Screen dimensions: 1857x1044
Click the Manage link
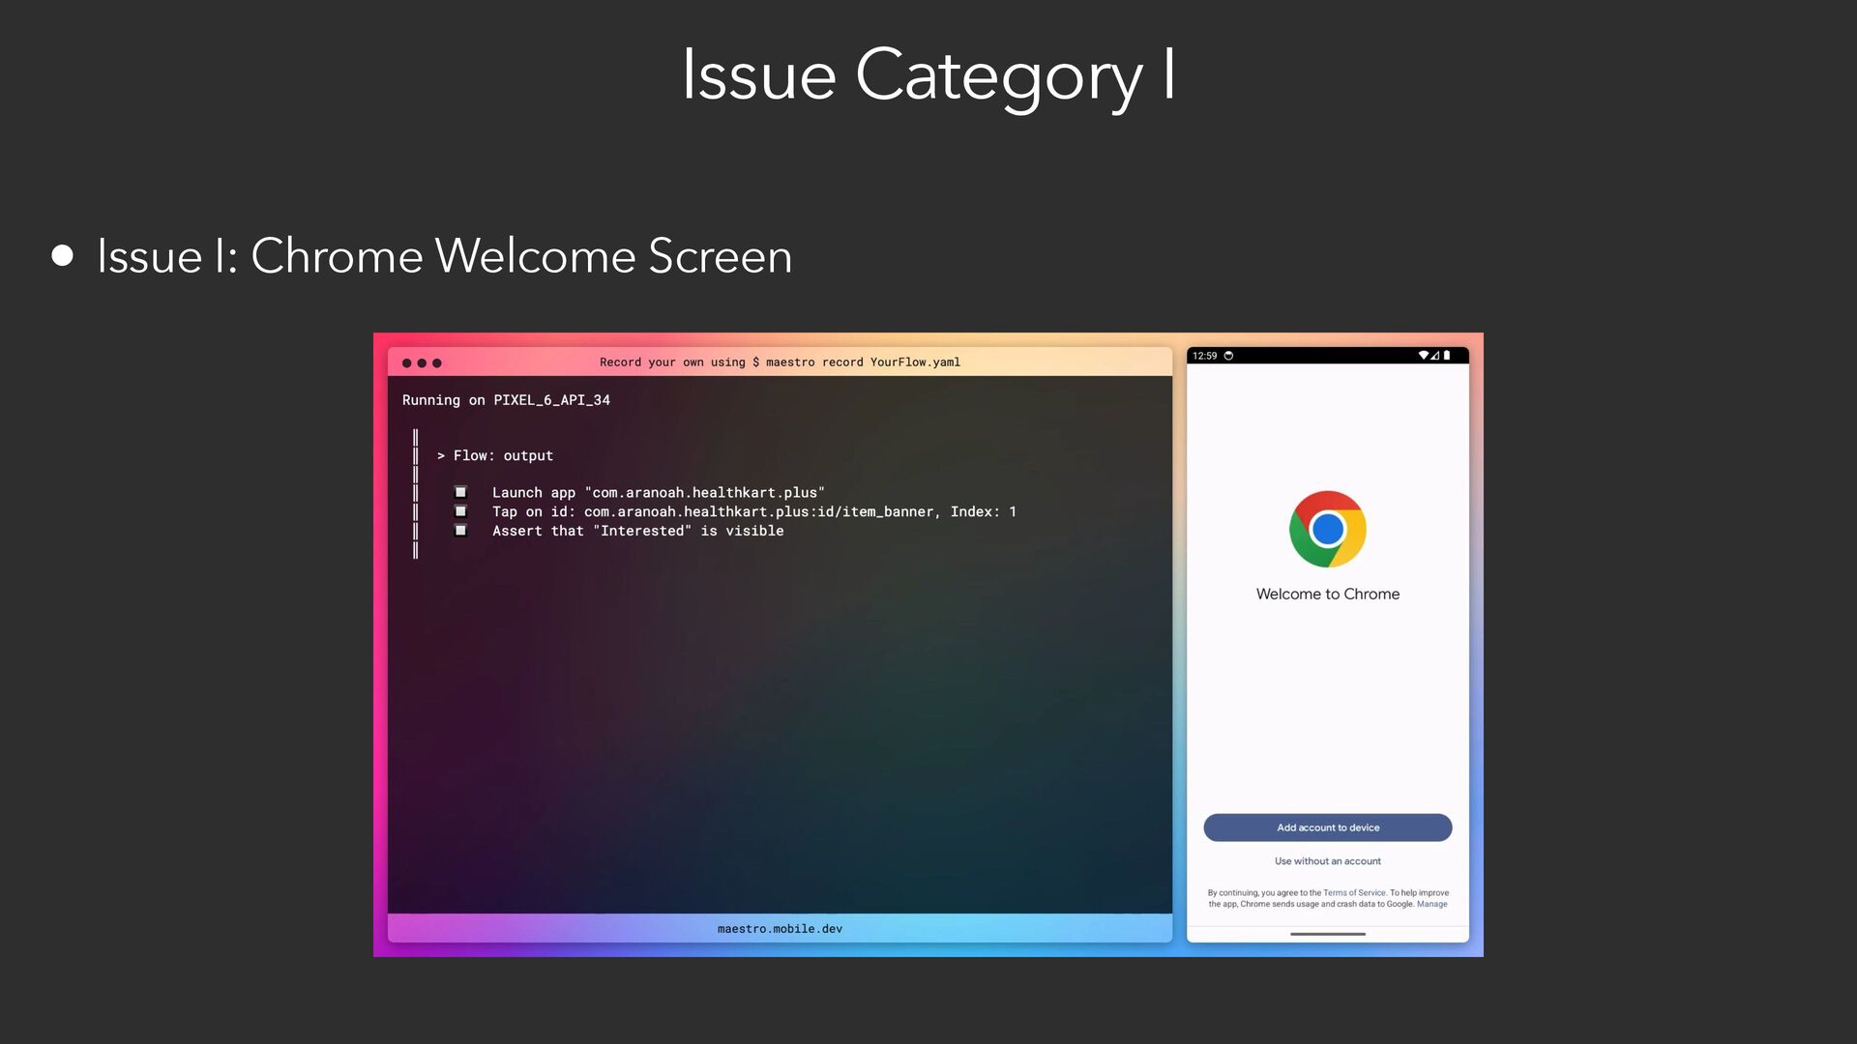point(1431,905)
